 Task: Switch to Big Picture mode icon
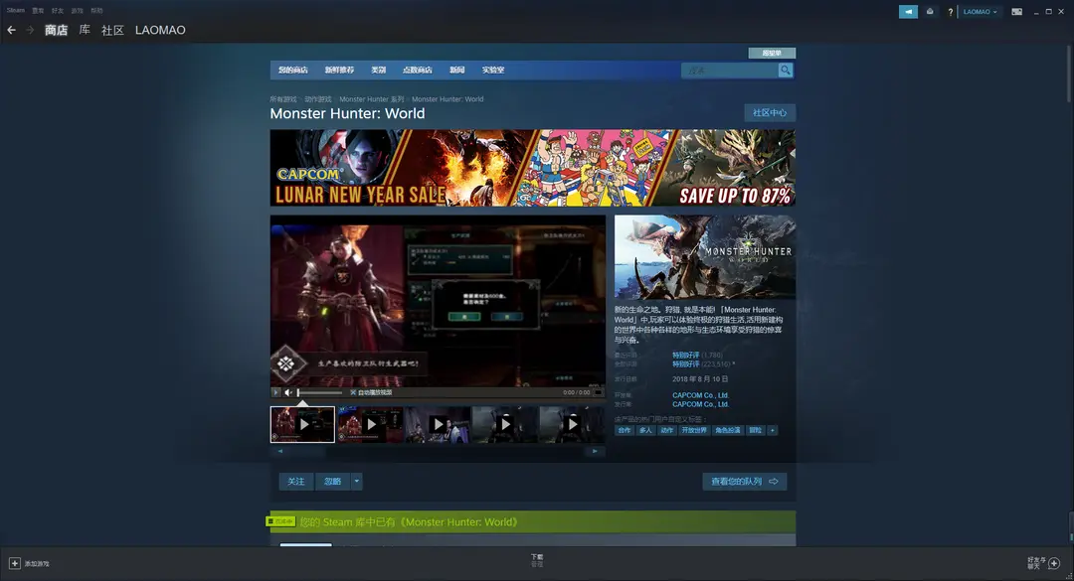pos(1017,12)
